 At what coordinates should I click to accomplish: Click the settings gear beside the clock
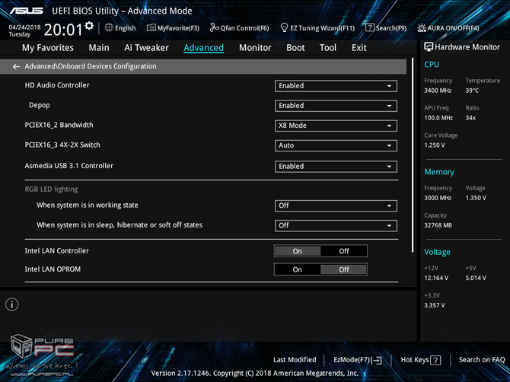pos(89,26)
